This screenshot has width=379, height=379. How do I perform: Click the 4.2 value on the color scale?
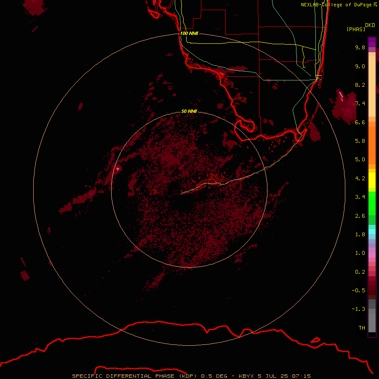click(x=360, y=179)
